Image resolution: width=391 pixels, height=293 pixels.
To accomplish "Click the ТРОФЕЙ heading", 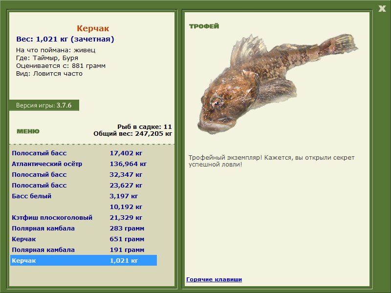I will tap(204, 26).
